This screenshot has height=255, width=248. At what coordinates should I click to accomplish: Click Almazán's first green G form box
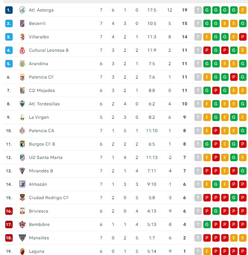tap(216, 184)
